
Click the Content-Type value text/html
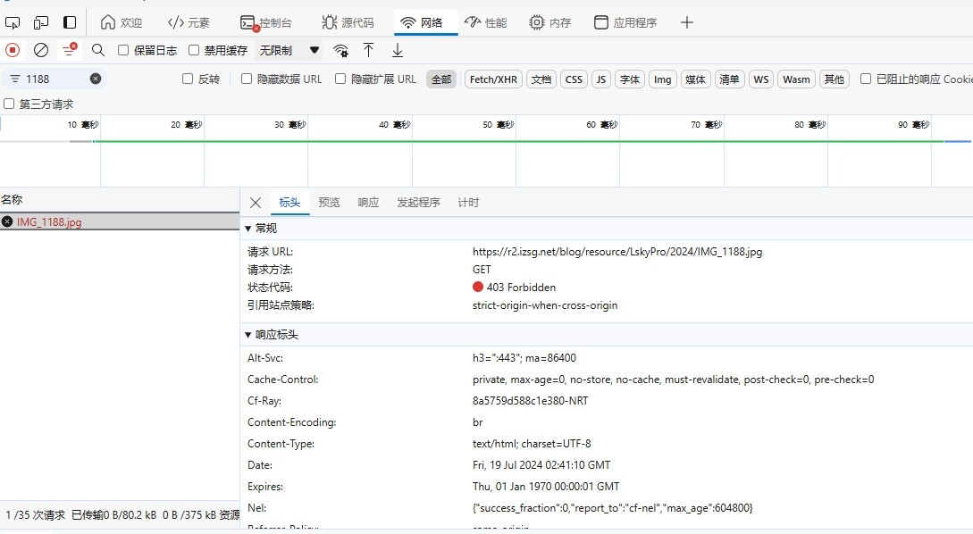click(532, 444)
